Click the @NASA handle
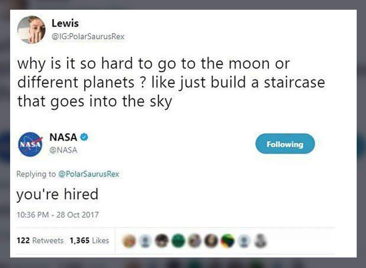 pyautogui.click(x=63, y=150)
